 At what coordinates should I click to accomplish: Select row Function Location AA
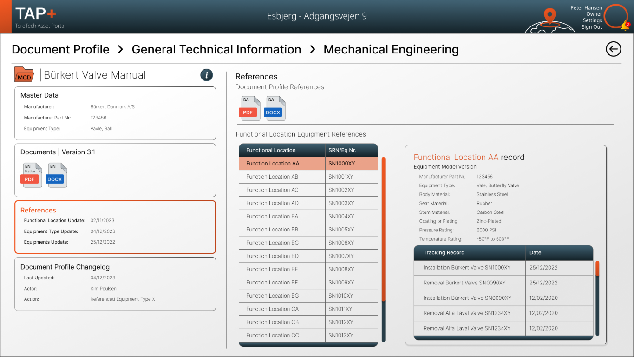(308, 164)
